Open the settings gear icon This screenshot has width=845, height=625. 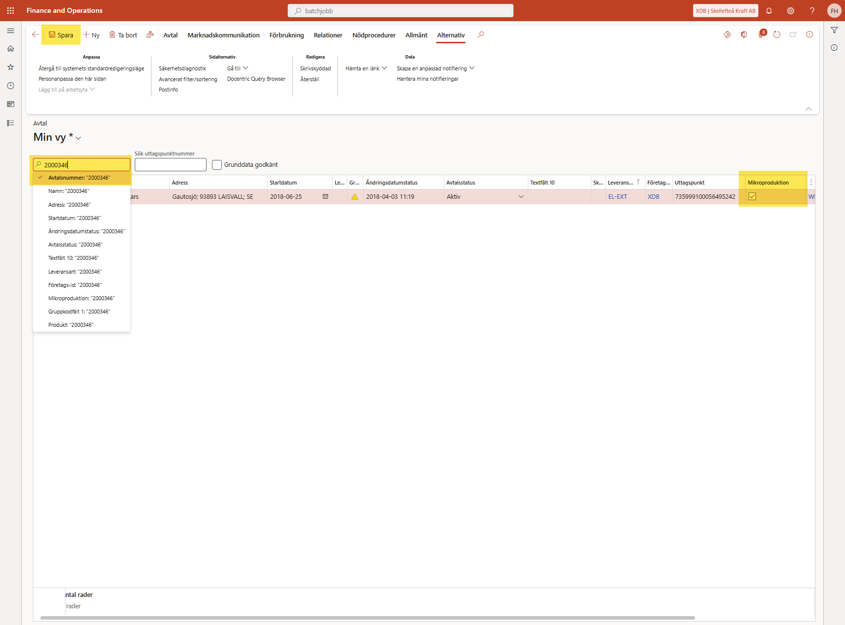pos(790,11)
